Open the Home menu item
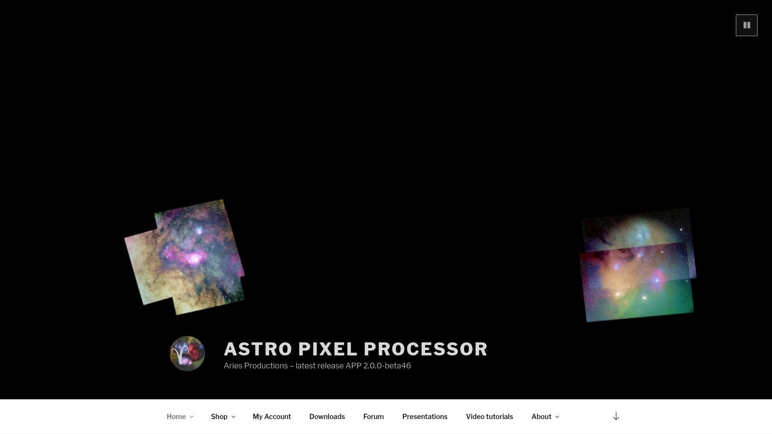The image size is (772, 434). coord(176,417)
